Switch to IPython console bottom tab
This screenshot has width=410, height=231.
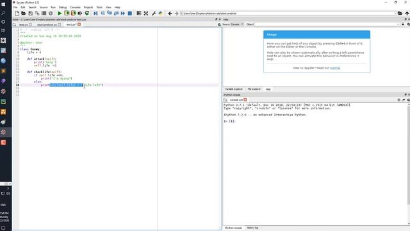pyautogui.click(x=233, y=228)
